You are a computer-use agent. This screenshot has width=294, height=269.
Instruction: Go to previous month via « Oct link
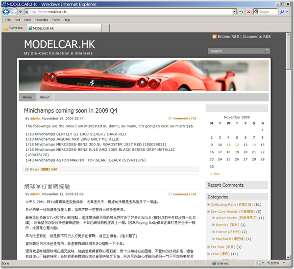point(215,174)
